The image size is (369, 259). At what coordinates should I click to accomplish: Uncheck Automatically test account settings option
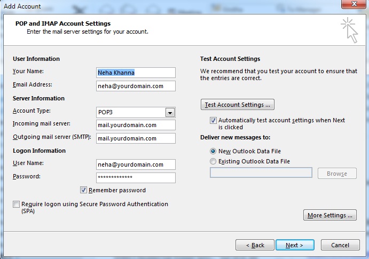213,121
